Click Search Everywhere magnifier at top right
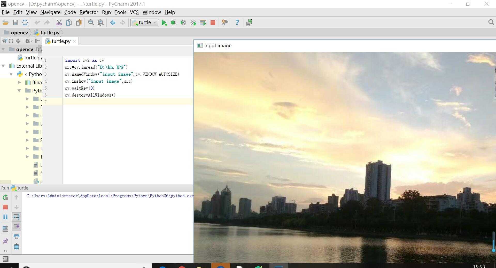This screenshot has width=496, height=268. click(491, 22)
